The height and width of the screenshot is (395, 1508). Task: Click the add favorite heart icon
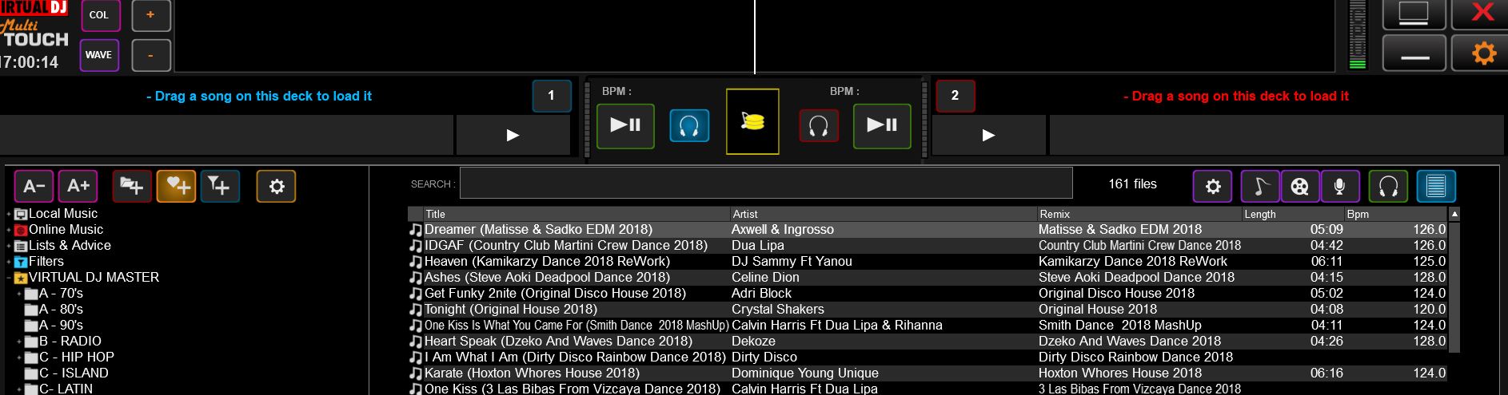(176, 186)
